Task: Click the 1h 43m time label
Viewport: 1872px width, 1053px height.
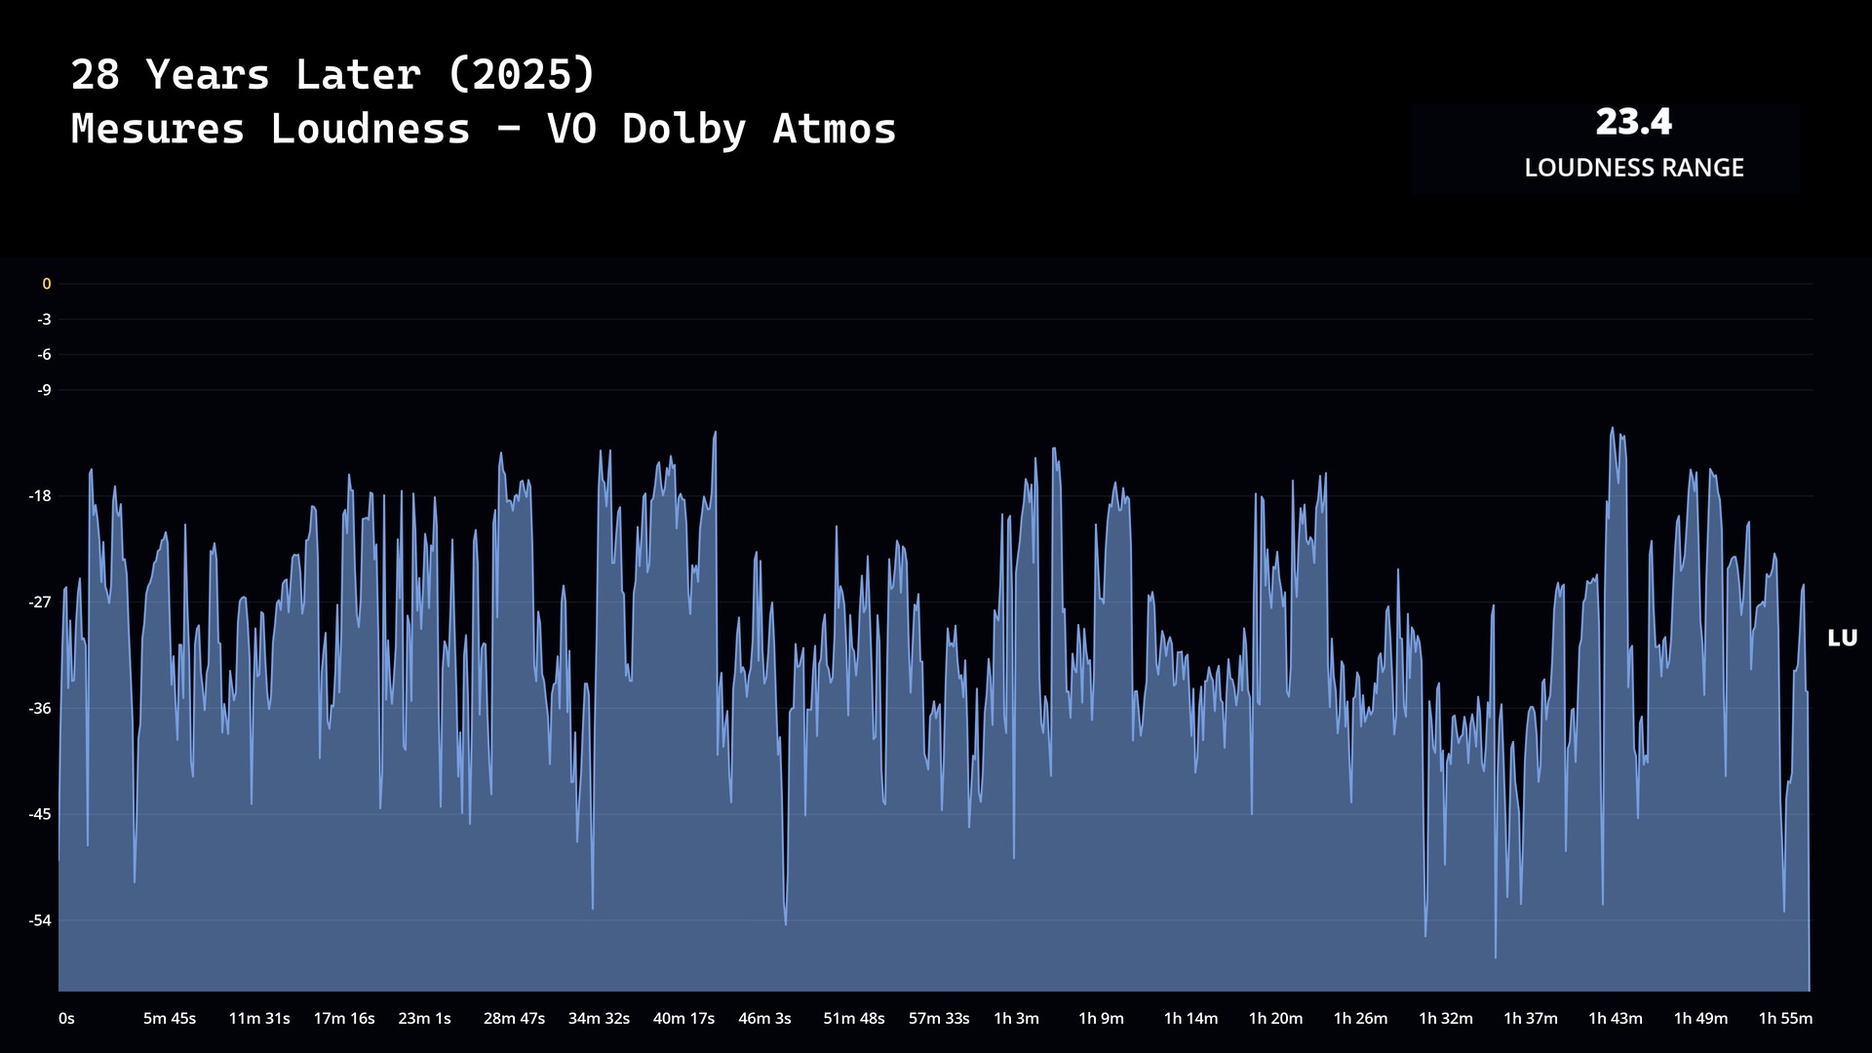Action: (1615, 1019)
